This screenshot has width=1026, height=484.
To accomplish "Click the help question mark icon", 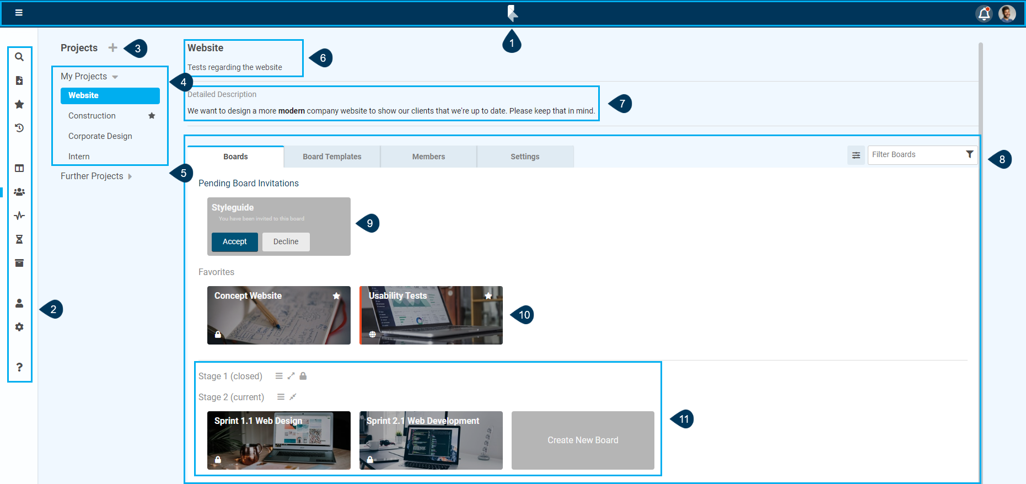I will click(19, 367).
